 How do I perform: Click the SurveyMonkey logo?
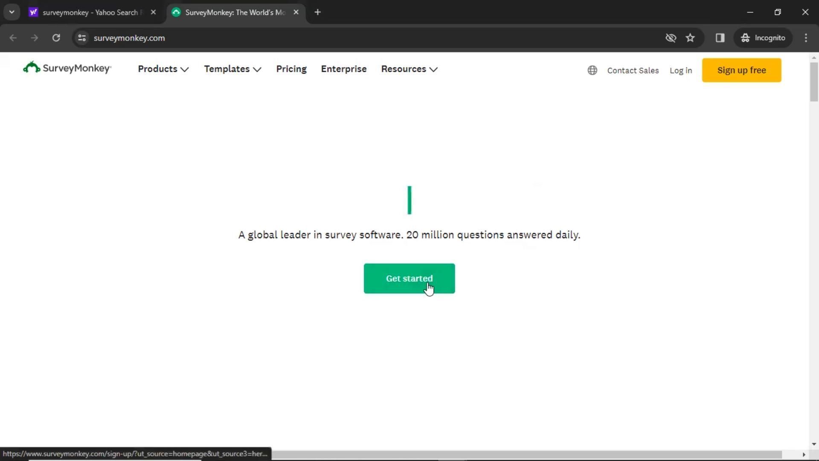tap(67, 68)
